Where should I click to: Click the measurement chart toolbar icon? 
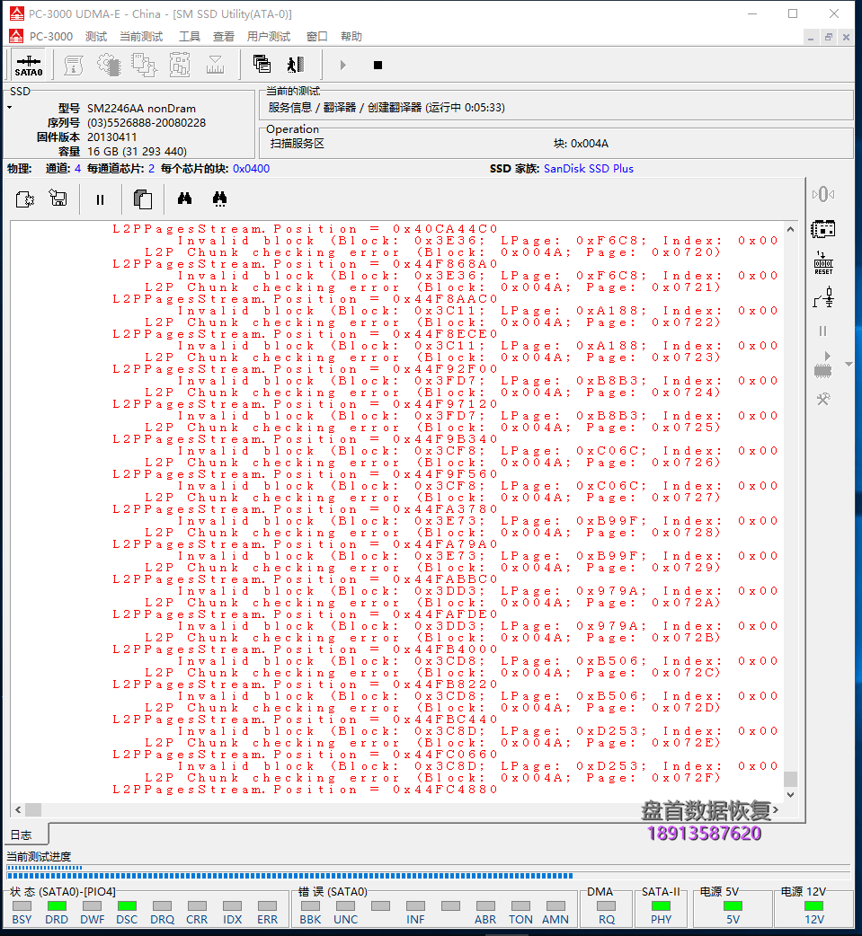tap(215, 65)
